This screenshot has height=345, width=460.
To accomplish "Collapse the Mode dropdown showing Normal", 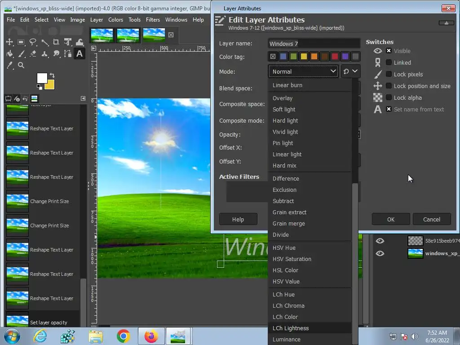I will click(303, 71).
